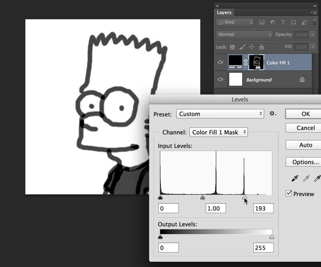Lock image pixels brush icon

click(242, 47)
